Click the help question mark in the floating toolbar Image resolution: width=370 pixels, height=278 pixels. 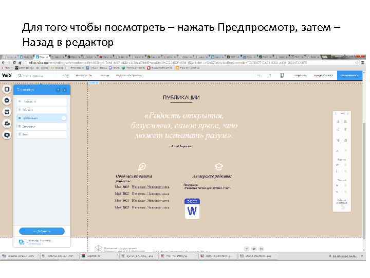coord(336,114)
